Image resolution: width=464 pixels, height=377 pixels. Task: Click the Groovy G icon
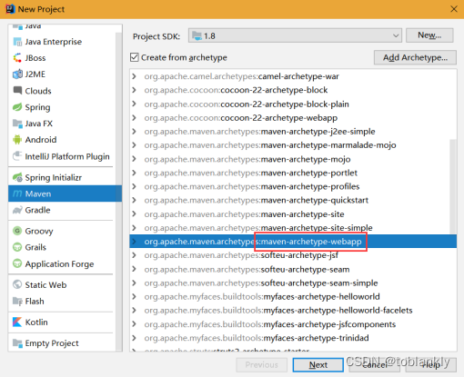click(x=17, y=231)
